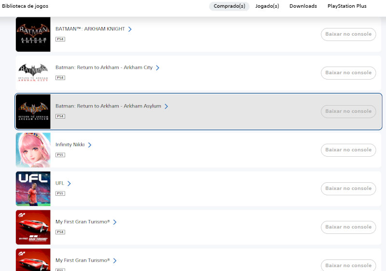386x271 pixels.
Task: Click Baixar no console for Arkham Asylum
Action: tap(348, 111)
